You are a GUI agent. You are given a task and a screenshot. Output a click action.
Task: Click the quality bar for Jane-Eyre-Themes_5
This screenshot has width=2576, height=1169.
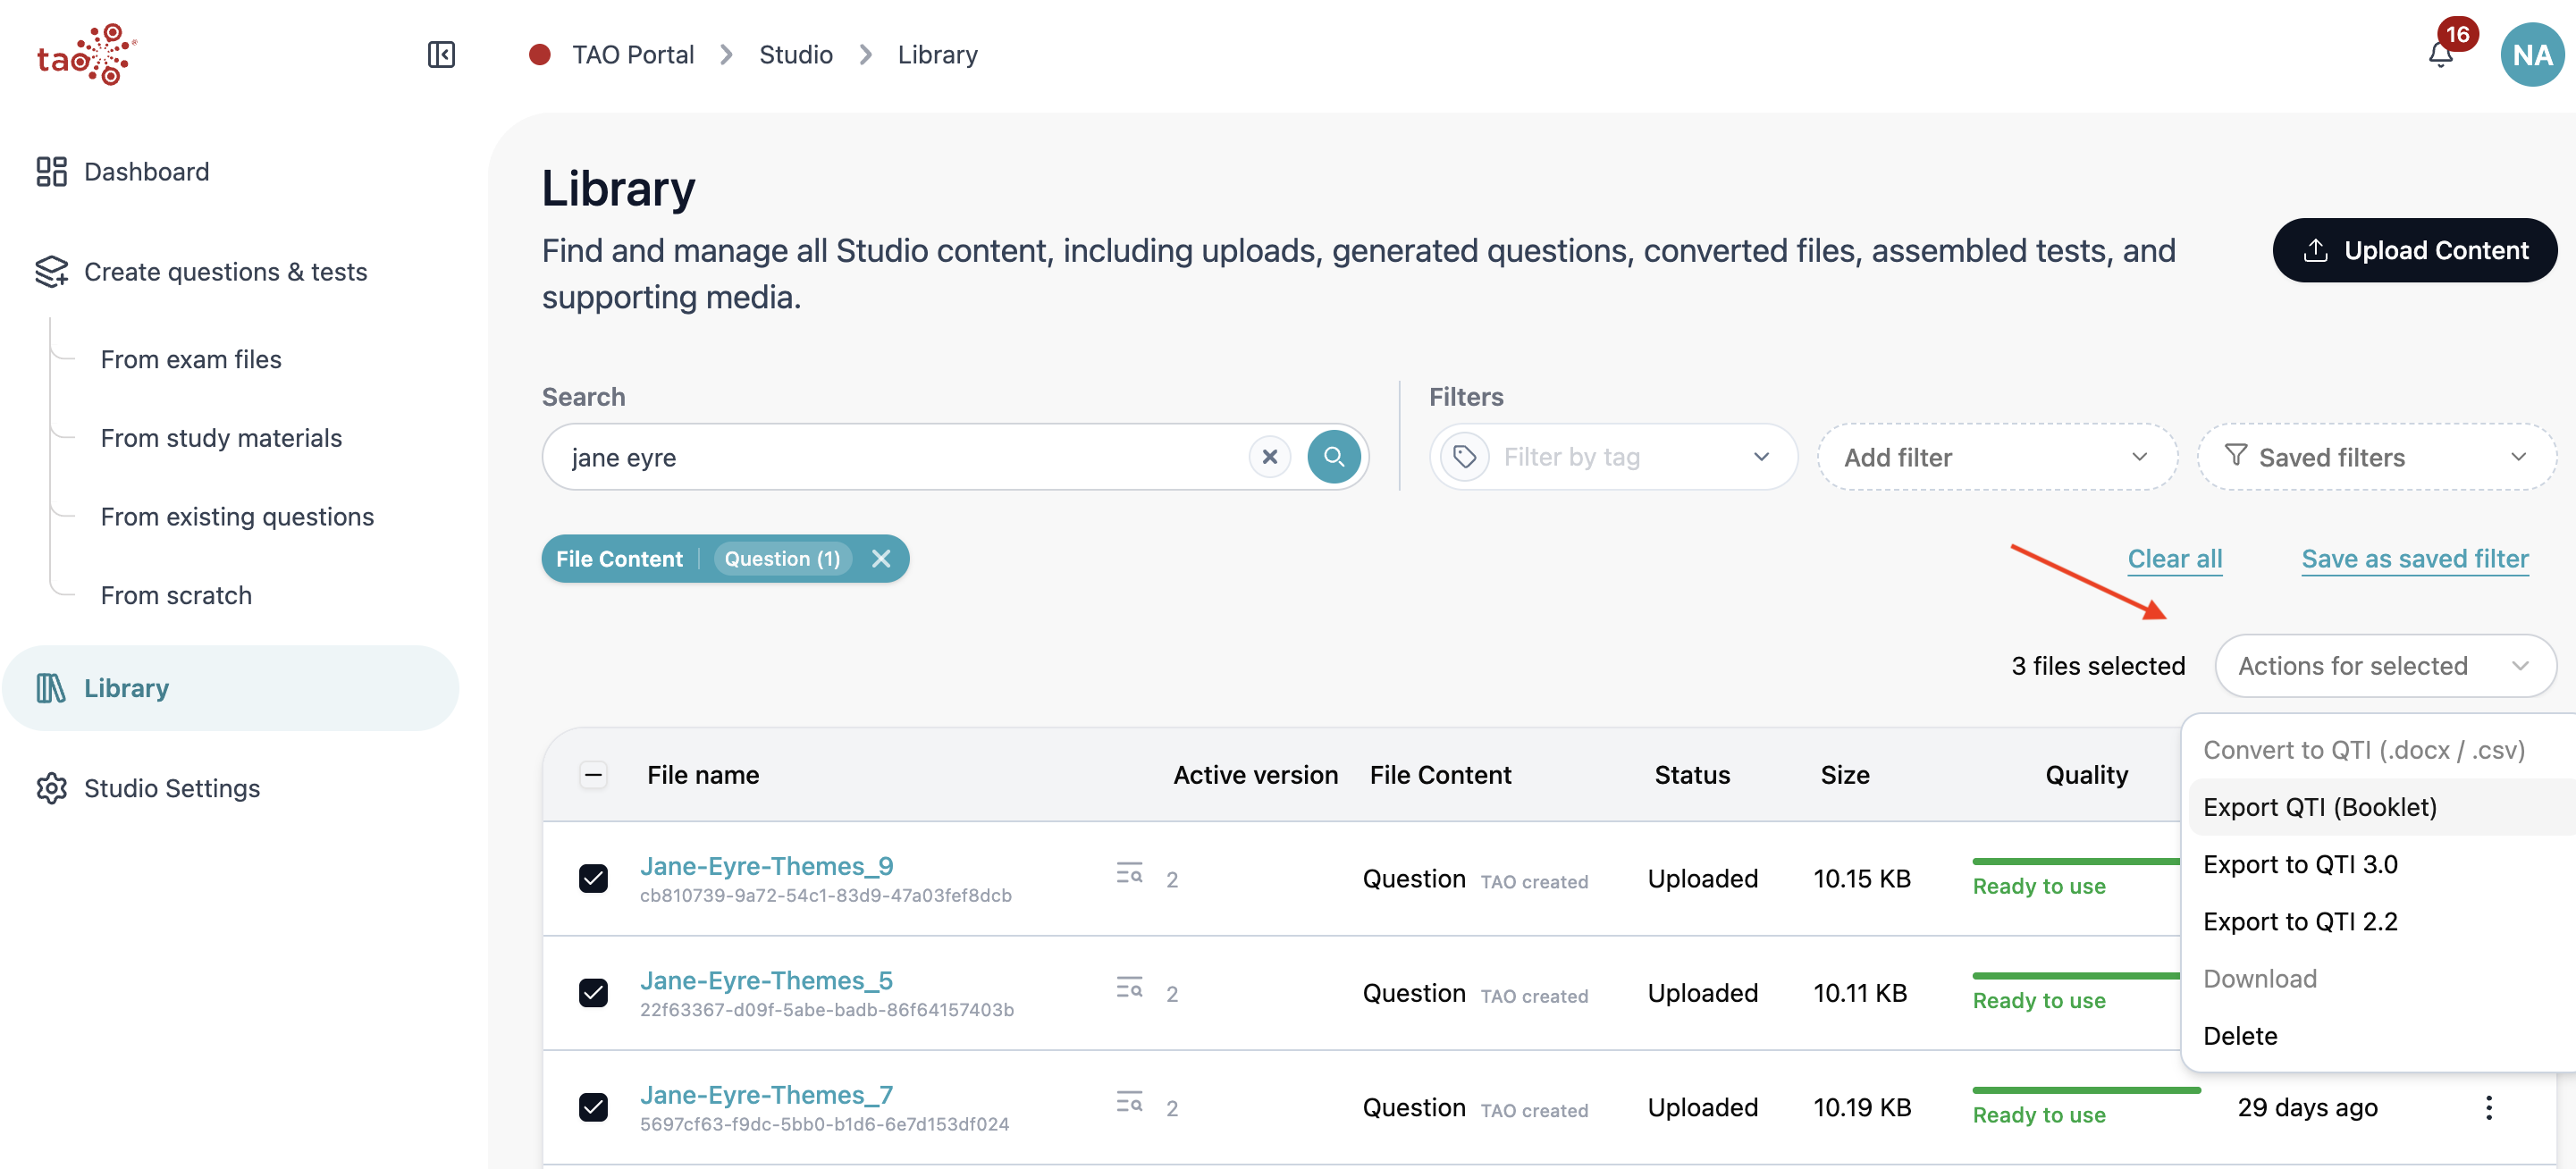[2076, 976]
